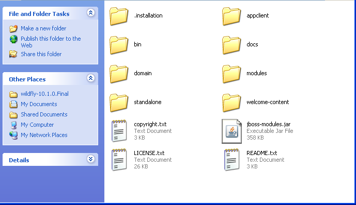Click the My Network Places icon

(13, 135)
